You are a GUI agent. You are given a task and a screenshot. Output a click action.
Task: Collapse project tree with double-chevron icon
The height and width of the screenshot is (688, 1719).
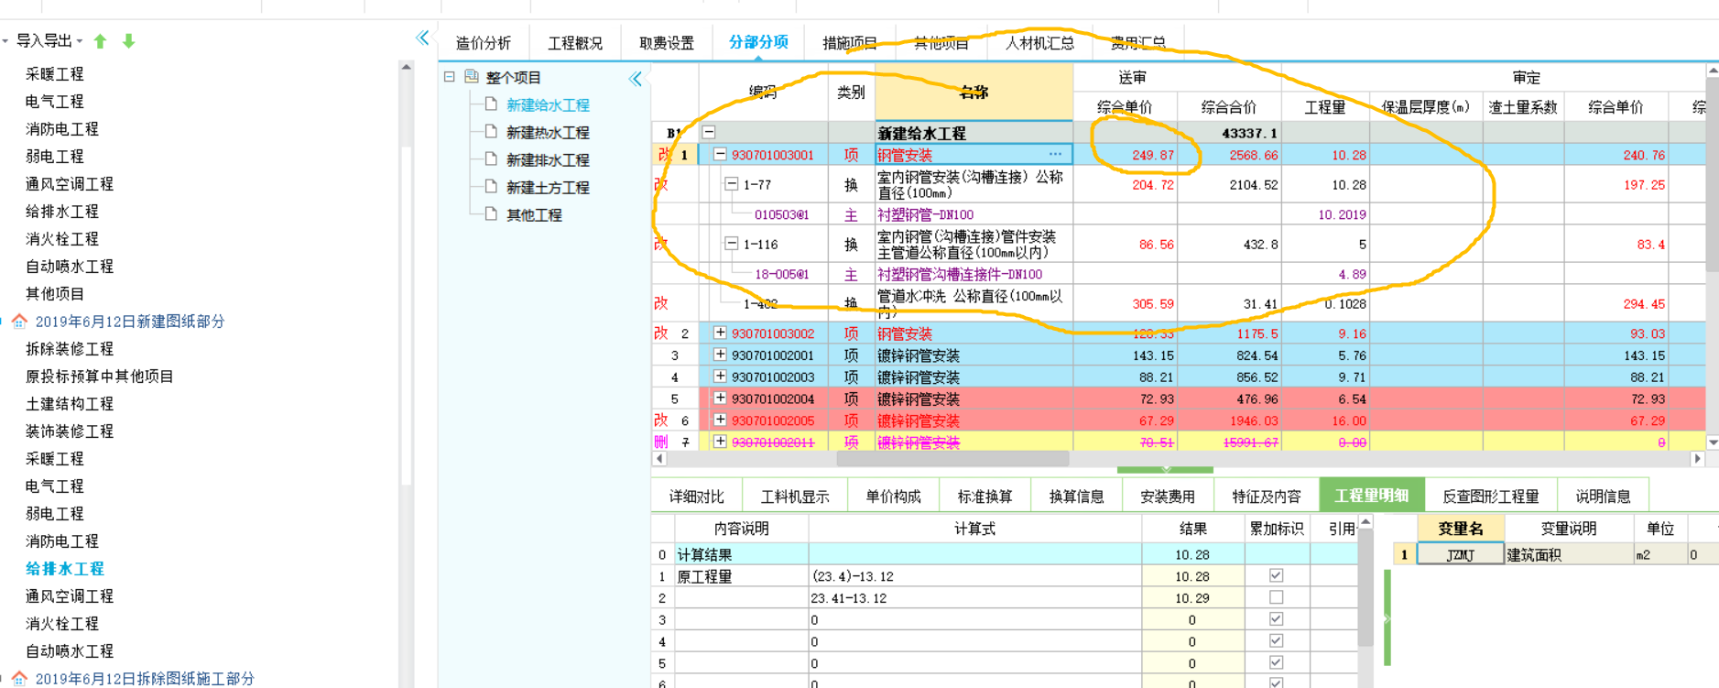(636, 79)
